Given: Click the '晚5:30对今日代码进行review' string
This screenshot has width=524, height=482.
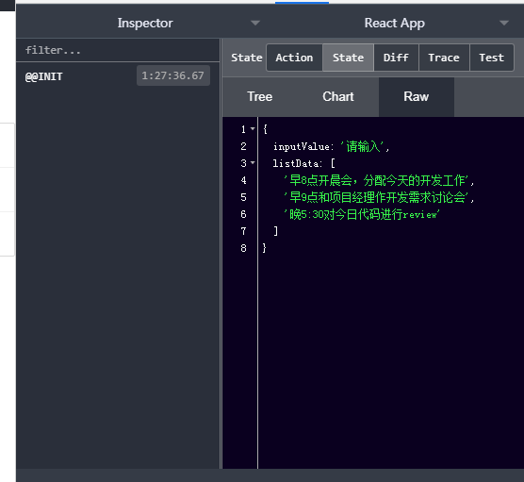Looking at the screenshot, I should pyautogui.click(x=362, y=214).
